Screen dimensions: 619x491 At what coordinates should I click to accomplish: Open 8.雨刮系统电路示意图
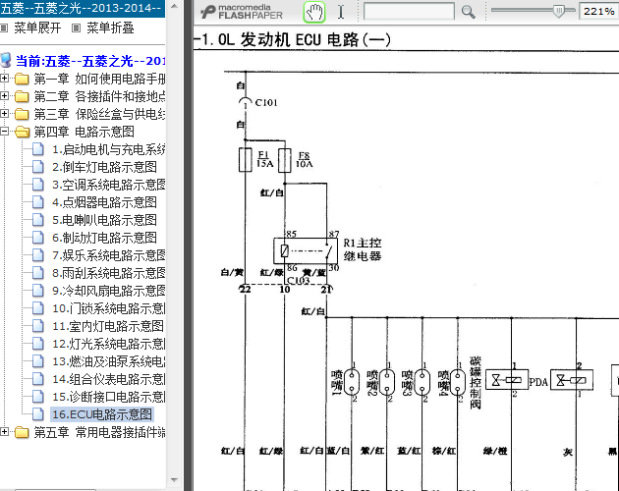point(108,273)
